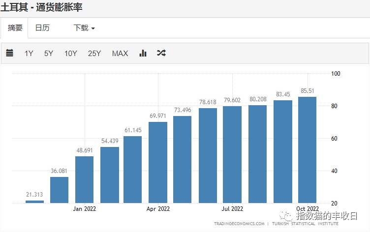Open the TRADINGECONOMICS.COM source link
Screen dimensions: 370x232
(x=239, y=224)
